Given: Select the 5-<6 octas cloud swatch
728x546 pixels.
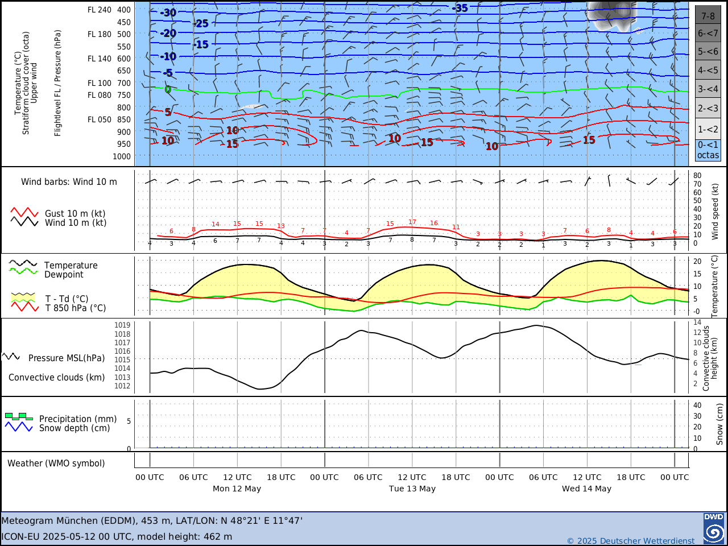Looking at the screenshot, I should [708, 52].
